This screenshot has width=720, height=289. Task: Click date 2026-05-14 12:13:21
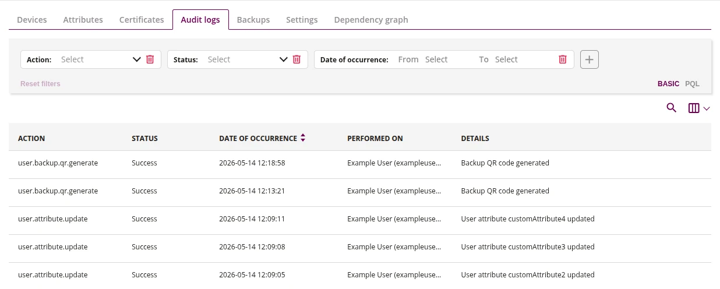click(252, 191)
